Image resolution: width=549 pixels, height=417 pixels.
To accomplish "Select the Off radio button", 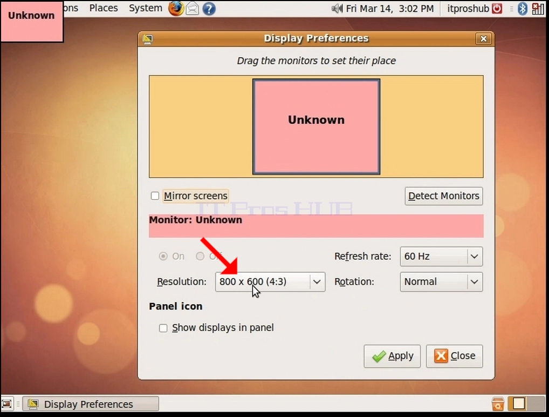I will click(x=200, y=257).
